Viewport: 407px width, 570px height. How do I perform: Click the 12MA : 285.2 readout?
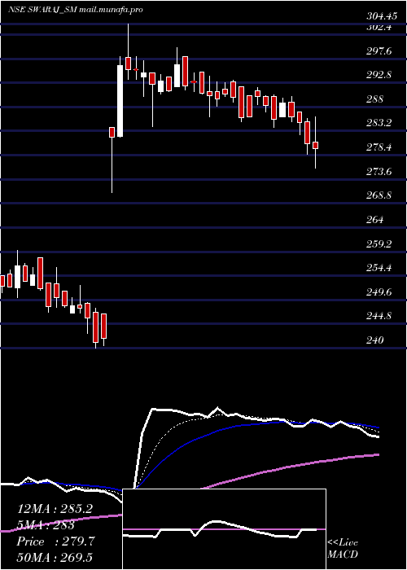(x=55, y=509)
